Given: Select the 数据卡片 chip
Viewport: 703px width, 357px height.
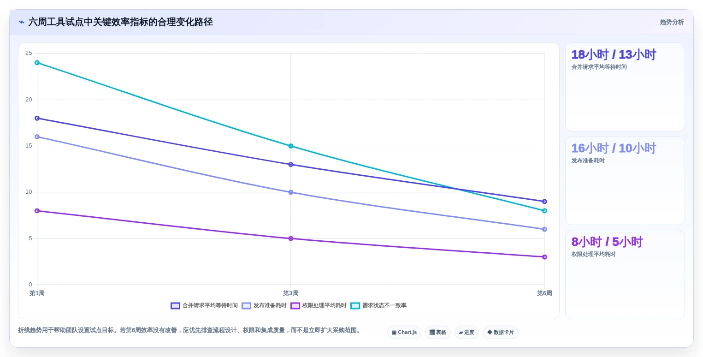Looking at the screenshot, I should click(500, 332).
